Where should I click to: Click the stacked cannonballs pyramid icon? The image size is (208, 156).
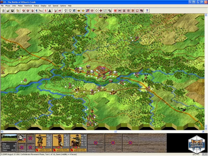(x=50, y=11)
